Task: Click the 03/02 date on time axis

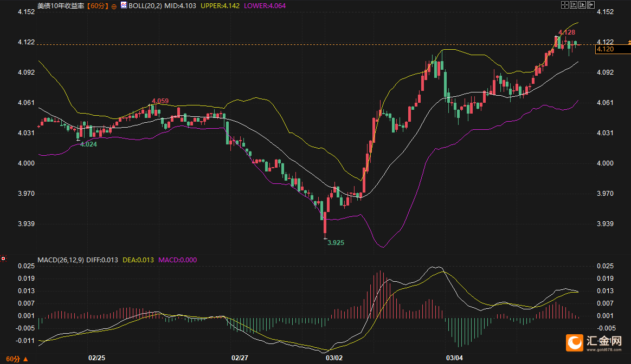Action: [x=334, y=358]
